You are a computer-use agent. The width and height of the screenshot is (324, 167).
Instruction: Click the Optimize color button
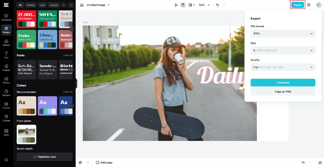(45, 157)
